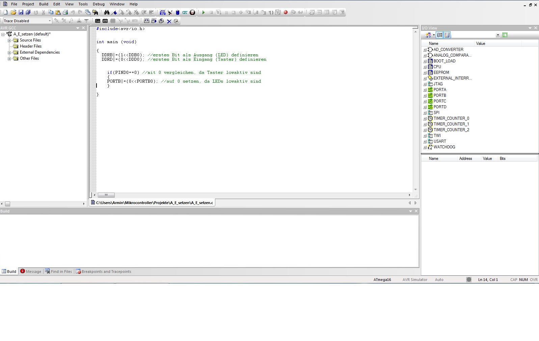Save the file with the floppy disk icon
This screenshot has width=539, height=341.
21,12
